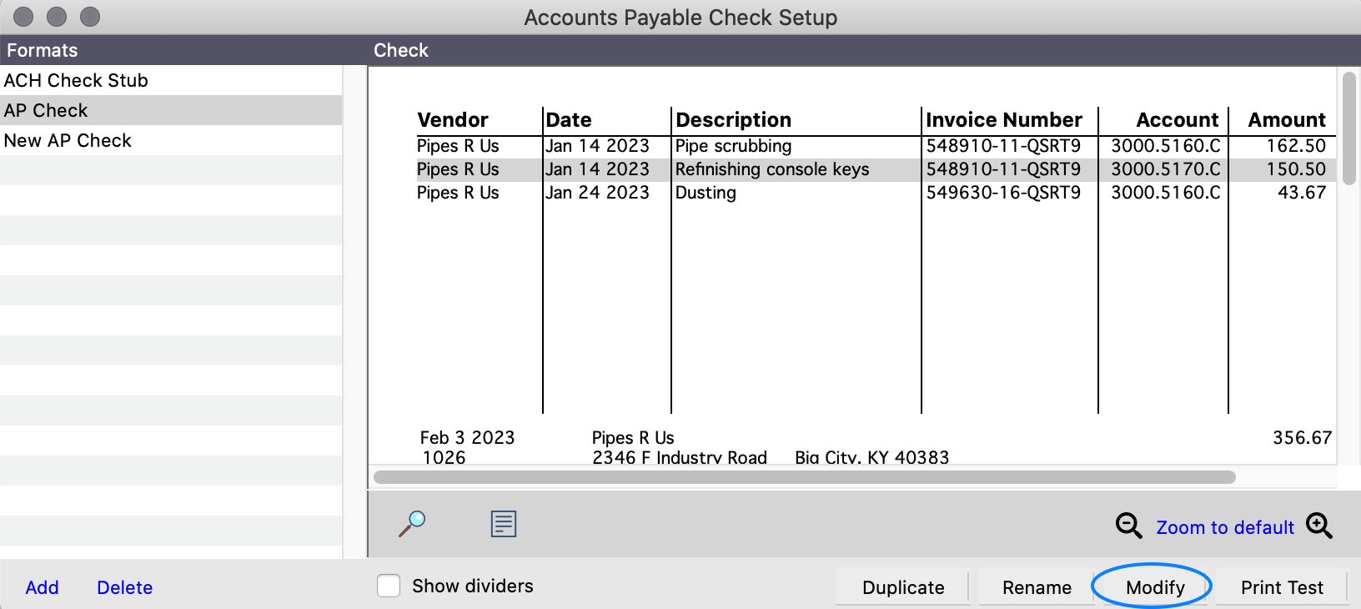Click the Pipe scrubbing description row
This screenshot has width=1361, height=609.
coord(733,146)
